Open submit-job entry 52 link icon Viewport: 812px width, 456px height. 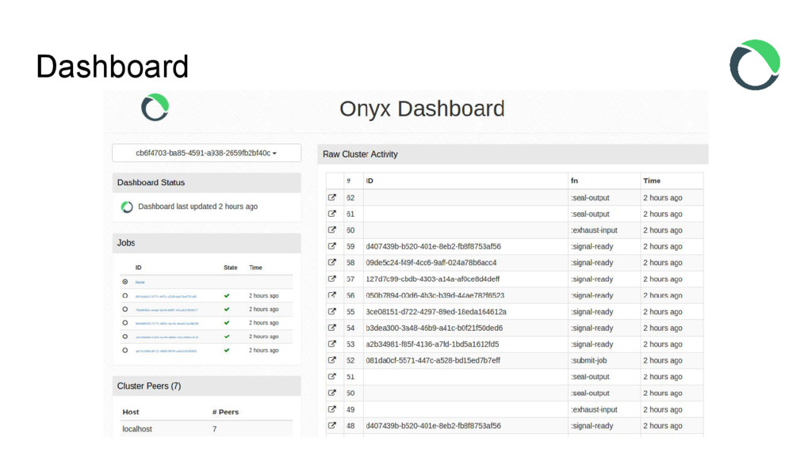(332, 360)
